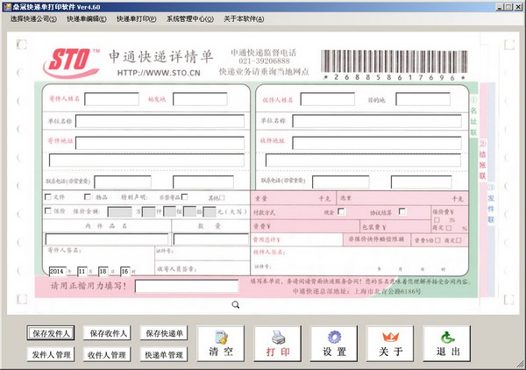This screenshot has width=526, height=370.
Task: Click the 申通快递详情单 title
Action: [x=161, y=56]
